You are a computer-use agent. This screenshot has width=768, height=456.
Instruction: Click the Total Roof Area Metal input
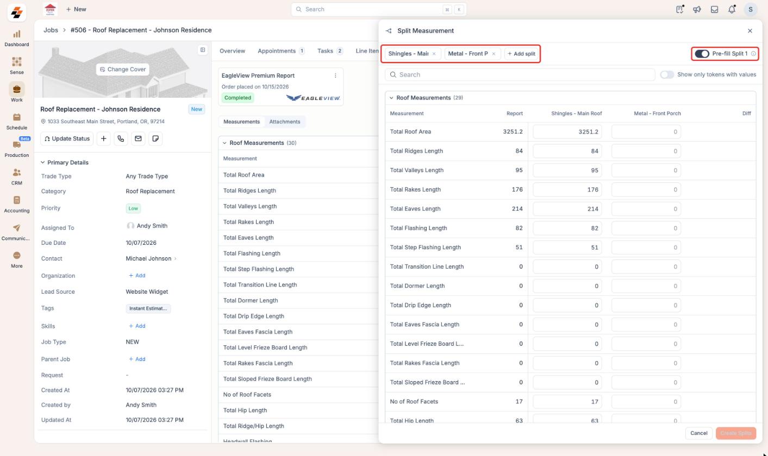click(x=646, y=132)
